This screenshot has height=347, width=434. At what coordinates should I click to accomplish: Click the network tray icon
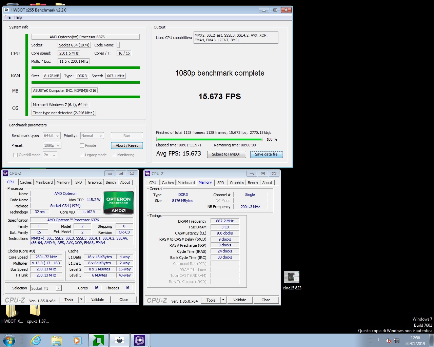[x=397, y=341]
